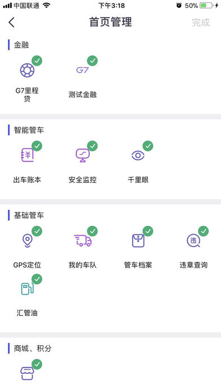
Task: Tap the store icon under 商城、积分
Action: tap(27, 373)
